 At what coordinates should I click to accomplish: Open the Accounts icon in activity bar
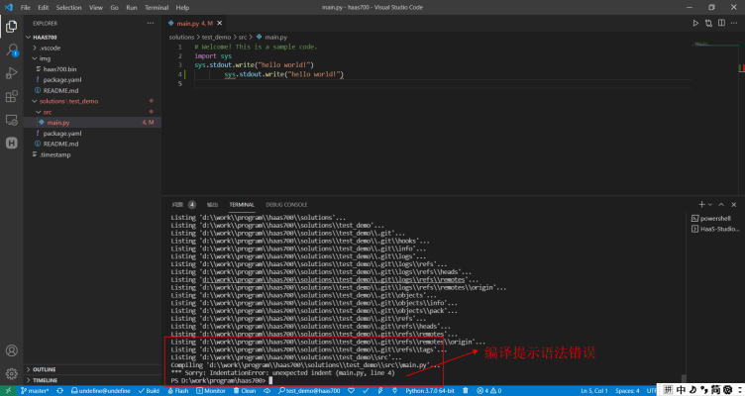point(12,350)
